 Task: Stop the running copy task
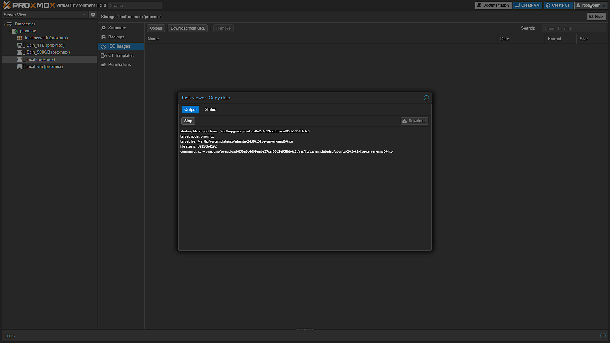coord(188,121)
